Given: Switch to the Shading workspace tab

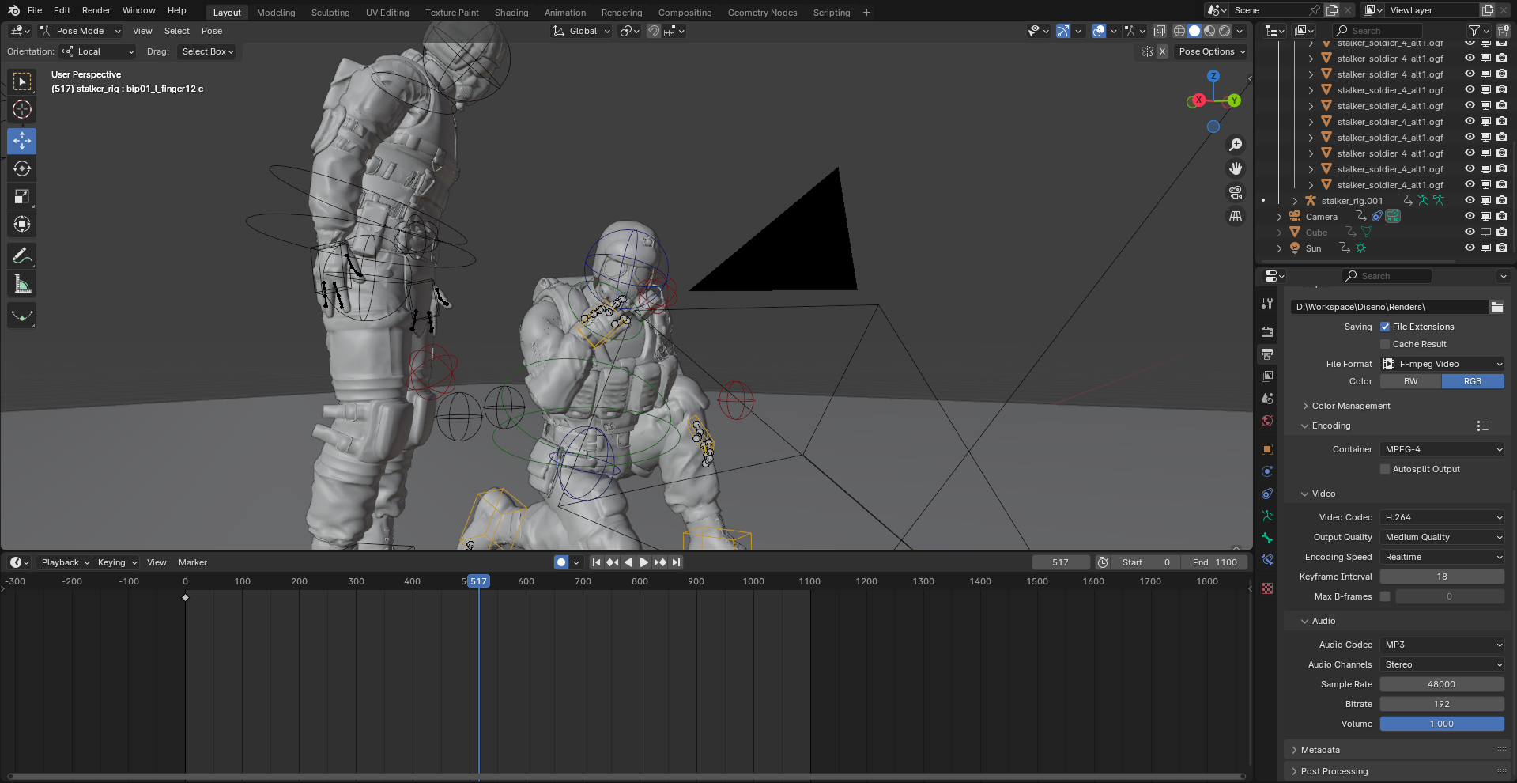Looking at the screenshot, I should 511,13.
